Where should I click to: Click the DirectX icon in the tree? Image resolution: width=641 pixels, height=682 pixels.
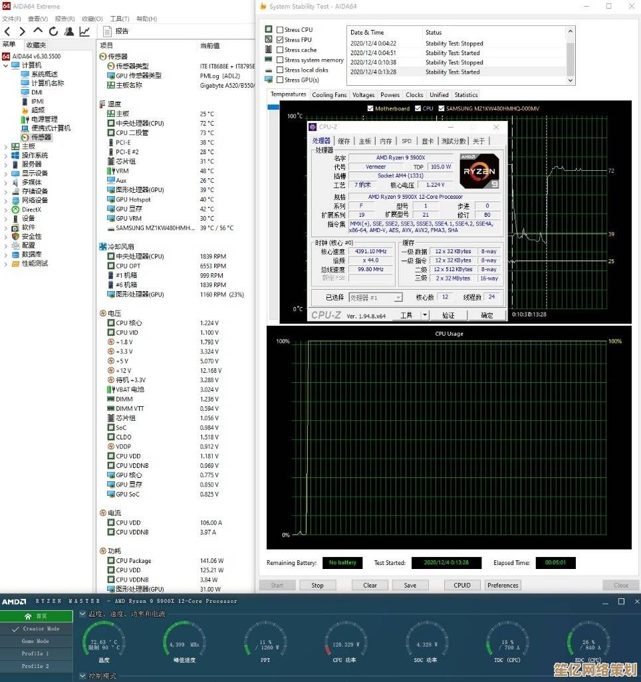point(15,209)
